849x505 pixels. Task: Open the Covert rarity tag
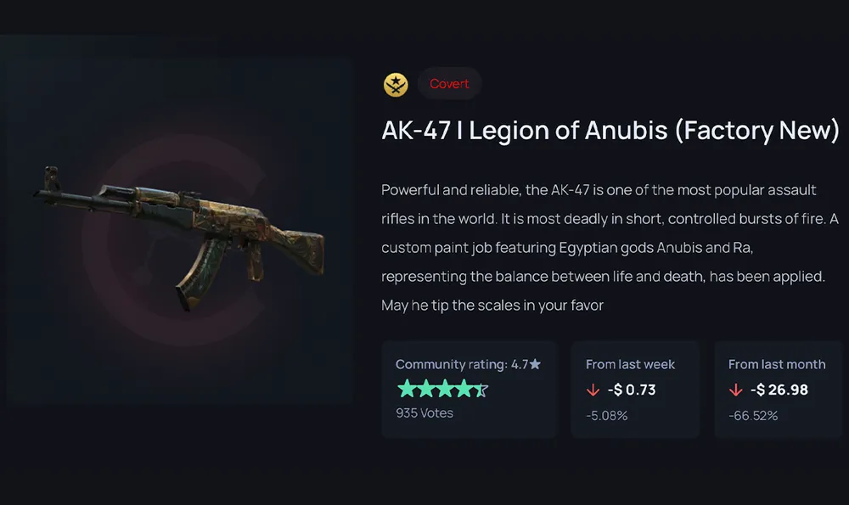(449, 83)
